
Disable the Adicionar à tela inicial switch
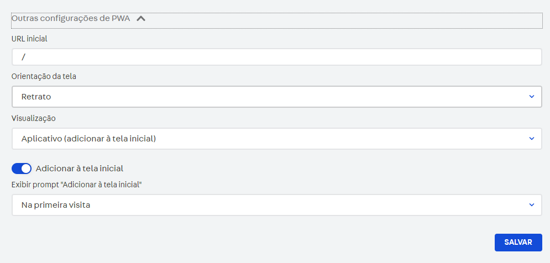pos(22,169)
